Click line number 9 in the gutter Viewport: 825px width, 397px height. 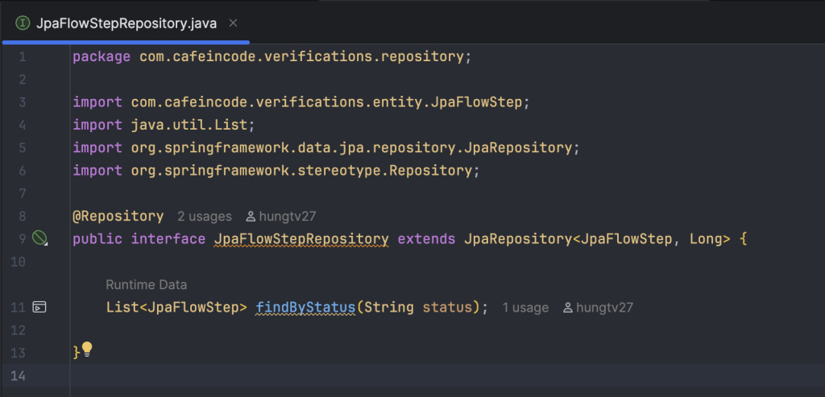[x=22, y=238]
